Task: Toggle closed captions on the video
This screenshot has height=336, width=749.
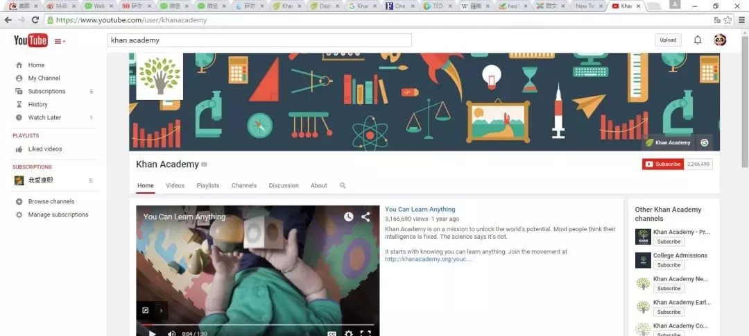Action: click(x=332, y=333)
